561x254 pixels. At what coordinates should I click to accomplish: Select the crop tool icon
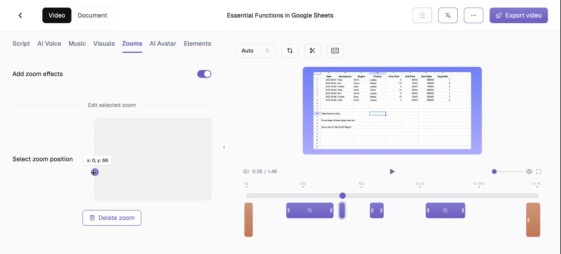click(290, 51)
